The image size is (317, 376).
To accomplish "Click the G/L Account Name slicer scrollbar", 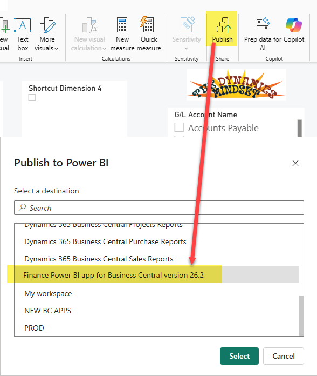I will click(299, 128).
